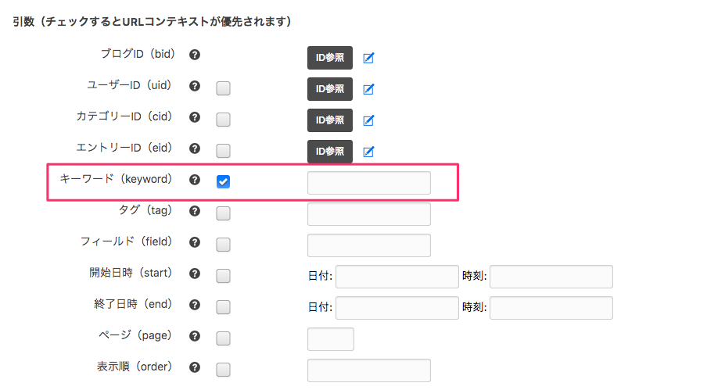Check the ユーザーID (uid) checkbox

(x=223, y=88)
